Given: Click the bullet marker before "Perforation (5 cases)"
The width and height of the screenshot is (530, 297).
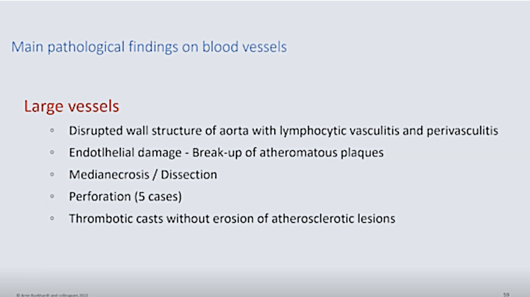Looking at the screenshot, I should (52, 197).
